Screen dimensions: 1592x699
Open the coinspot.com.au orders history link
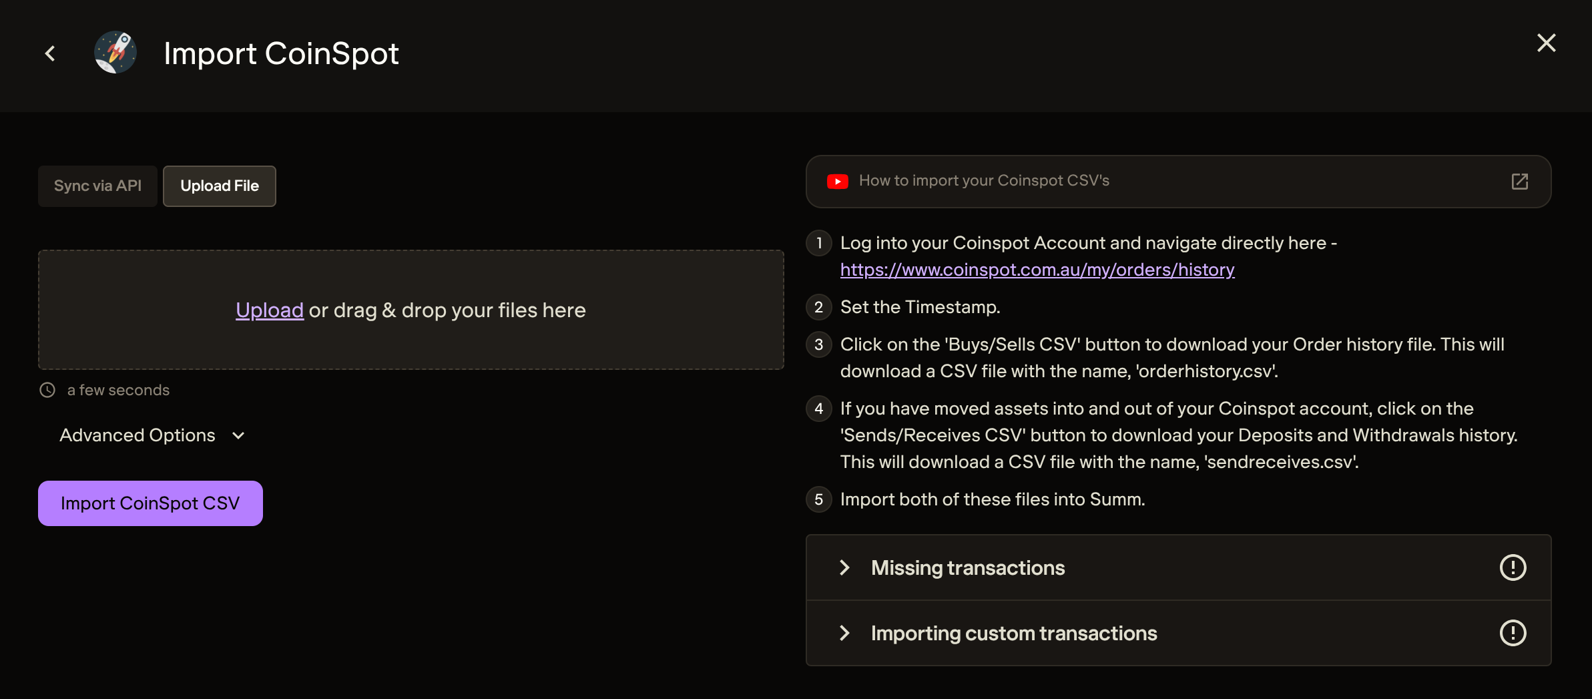click(x=1037, y=270)
